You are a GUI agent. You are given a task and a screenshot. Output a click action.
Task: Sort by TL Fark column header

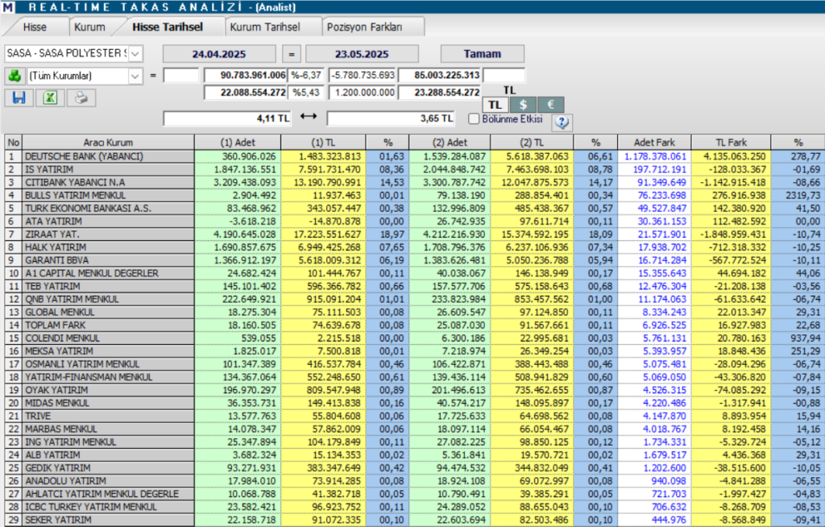click(x=732, y=142)
